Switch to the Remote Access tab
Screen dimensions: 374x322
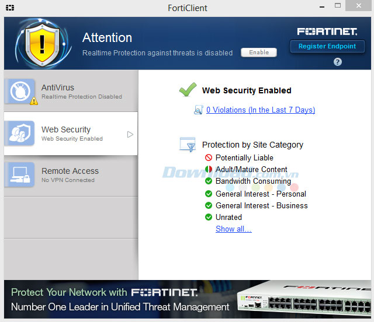71,176
